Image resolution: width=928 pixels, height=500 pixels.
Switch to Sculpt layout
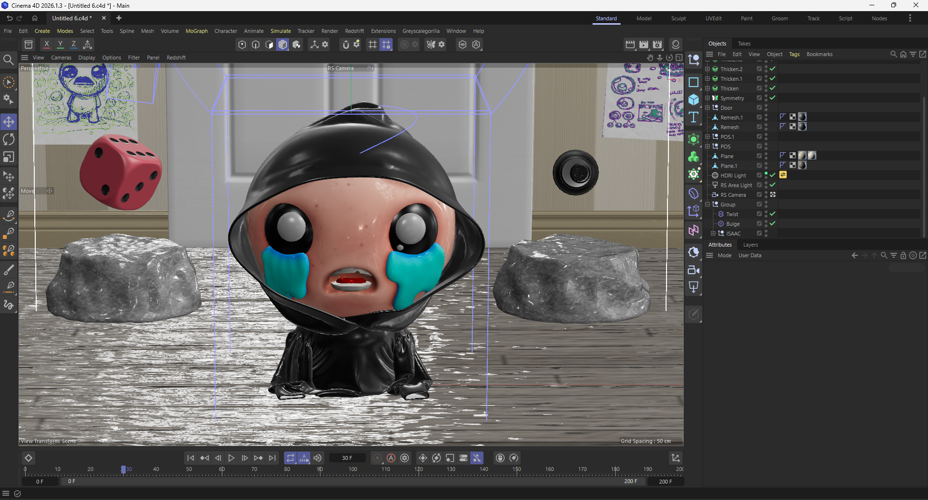pos(678,18)
